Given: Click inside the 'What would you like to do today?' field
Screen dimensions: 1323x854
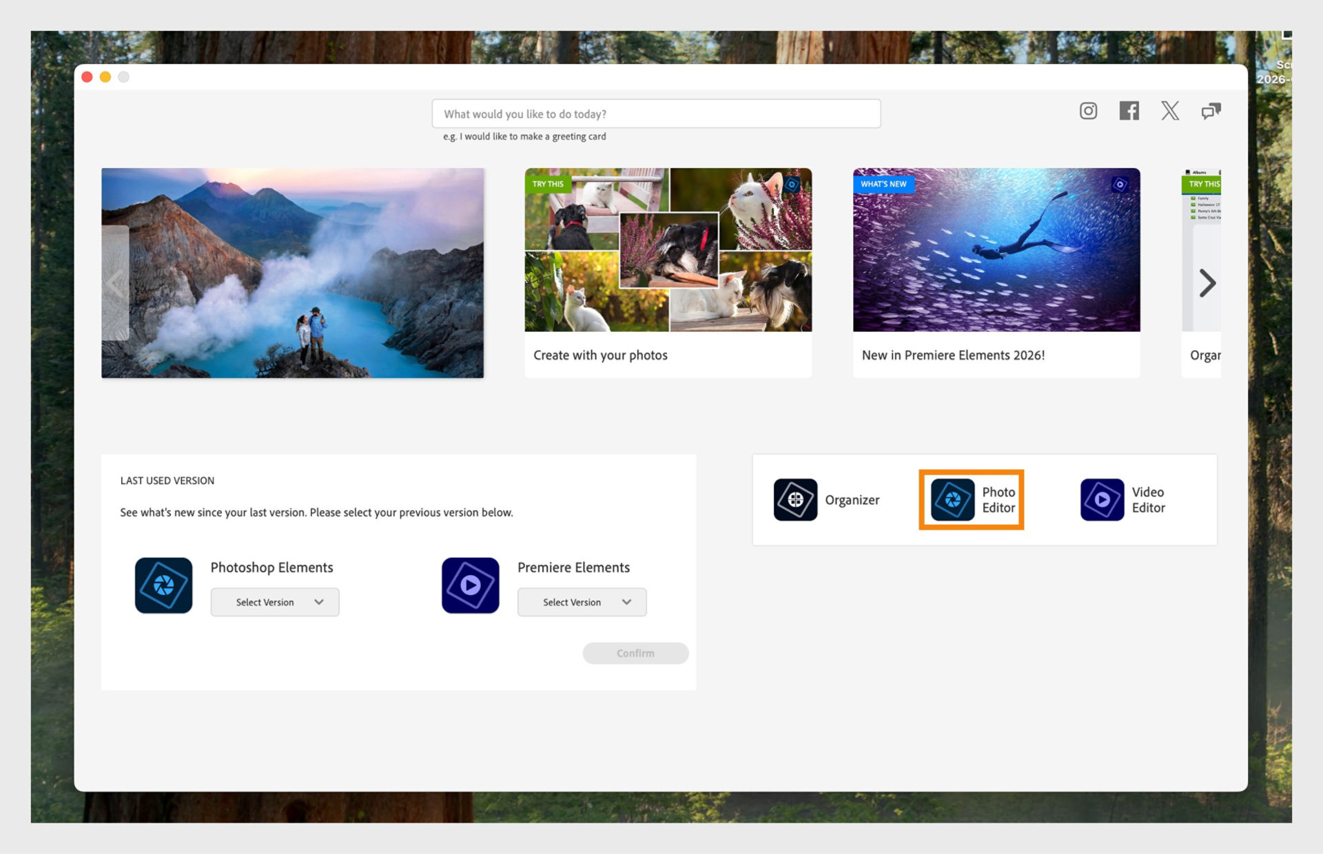Looking at the screenshot, I should (656, 113).
